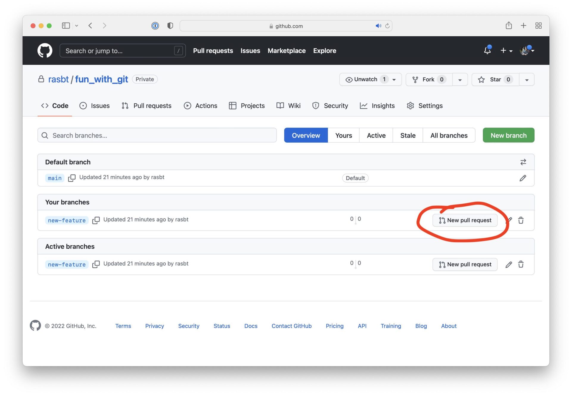
Task: Open the repository Issues tab
Action: point(94,106)
